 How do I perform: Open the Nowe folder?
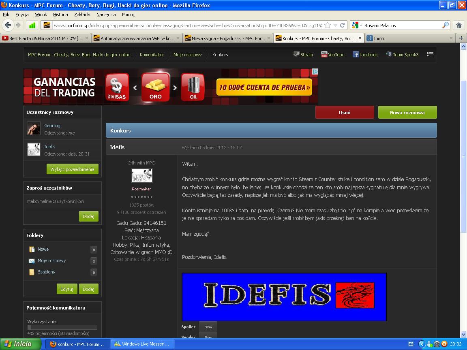pyautogui.click(x=43, y=249)
